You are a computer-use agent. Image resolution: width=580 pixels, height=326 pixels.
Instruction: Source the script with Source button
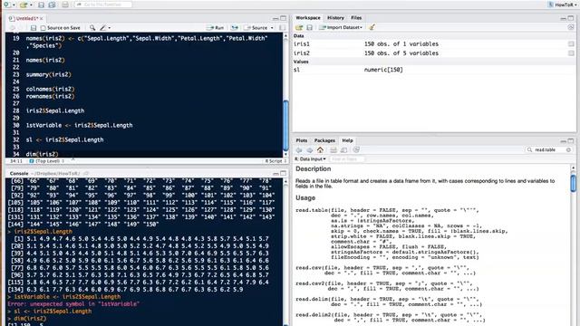coord(256,28)
